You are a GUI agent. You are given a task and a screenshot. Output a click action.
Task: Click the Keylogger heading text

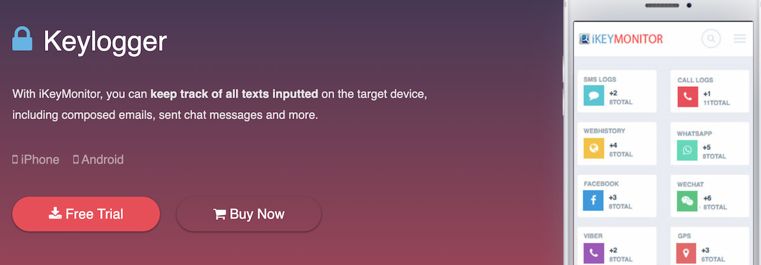pos(105,41)
